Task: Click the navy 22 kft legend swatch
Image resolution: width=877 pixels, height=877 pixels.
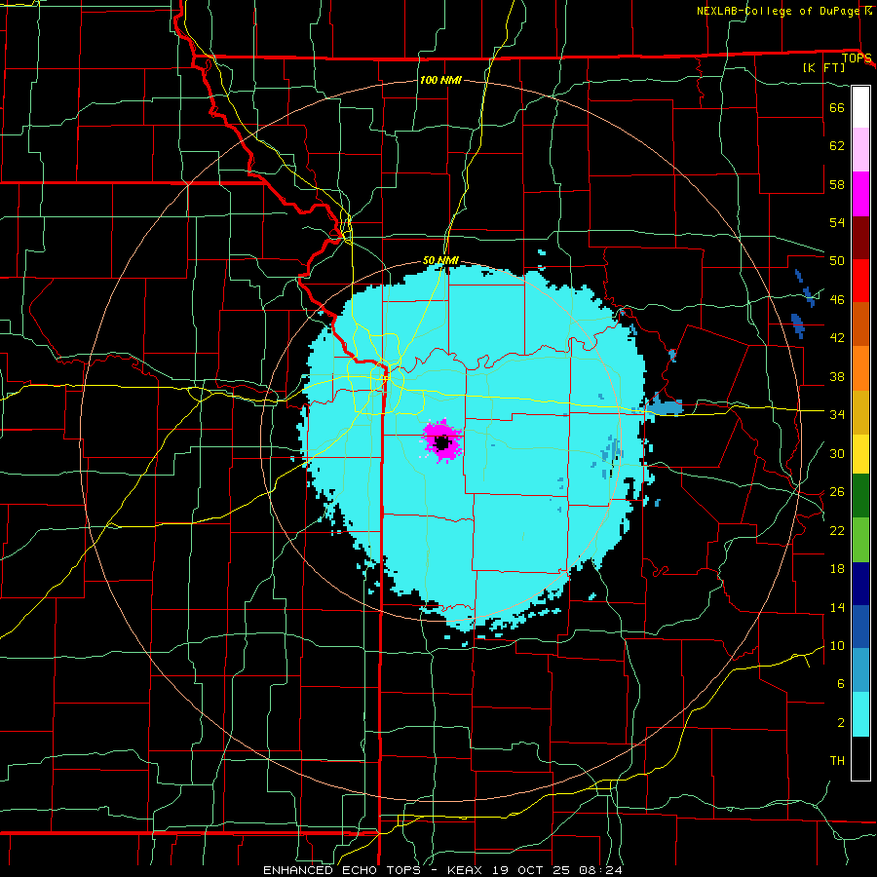Action: 860,584
